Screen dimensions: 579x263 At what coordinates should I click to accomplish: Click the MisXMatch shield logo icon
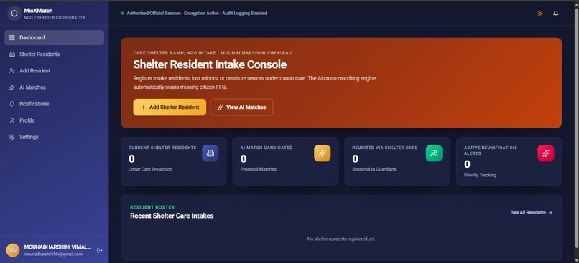point(14,14)
